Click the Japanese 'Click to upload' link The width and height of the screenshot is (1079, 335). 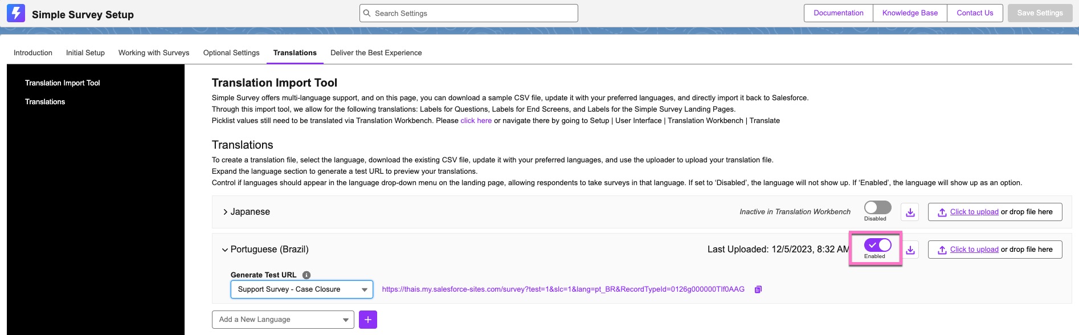tap(974, 212)
